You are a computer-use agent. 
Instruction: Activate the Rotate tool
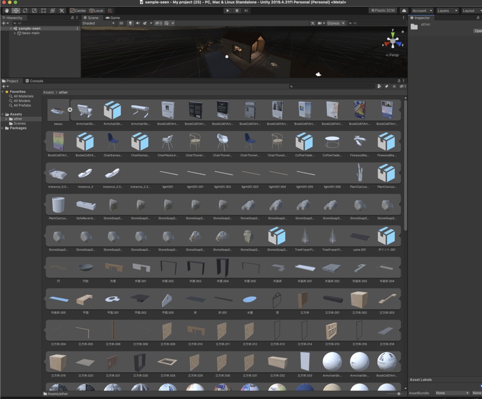point(25,10)
